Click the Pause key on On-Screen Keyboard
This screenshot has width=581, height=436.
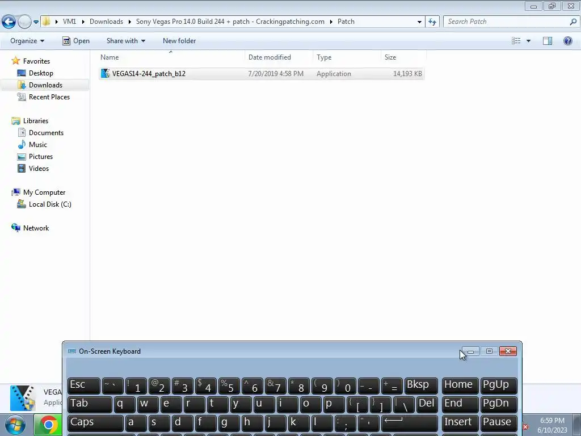point(498,423)
